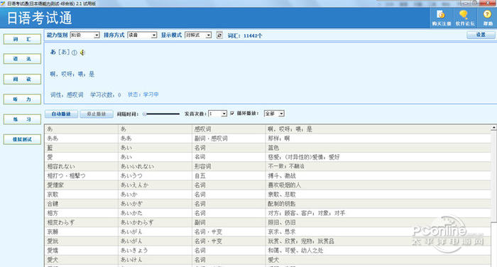This screenshot has width=497, height=267.
Task: Click the word list scroll-up arrow
Action: pos(494,128)
